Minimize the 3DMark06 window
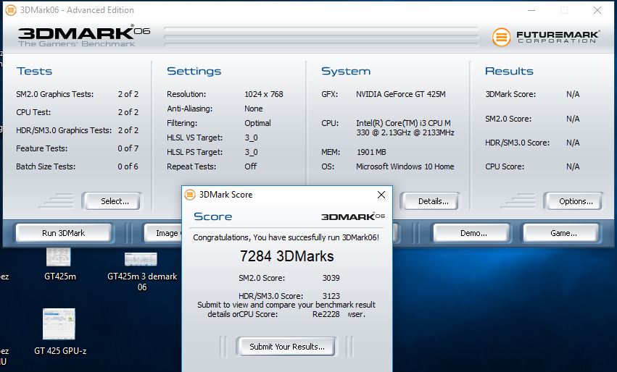The height and width of the screenshot is (372, 617). click(x=531, y=10)
